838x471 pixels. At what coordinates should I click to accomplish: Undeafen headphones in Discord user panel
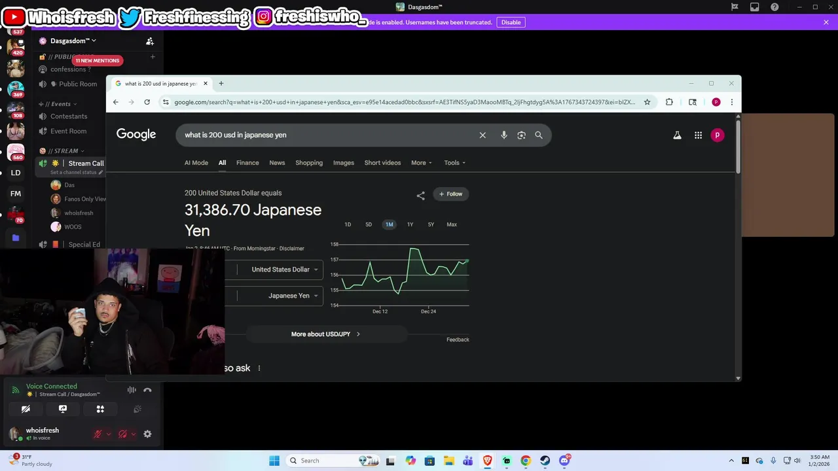click(x=122, y=434)
